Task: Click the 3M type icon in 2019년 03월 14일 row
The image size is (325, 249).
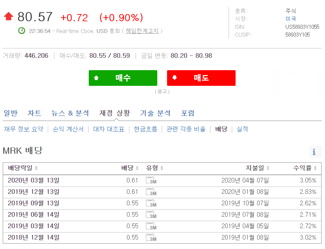Action: [151, 226]
